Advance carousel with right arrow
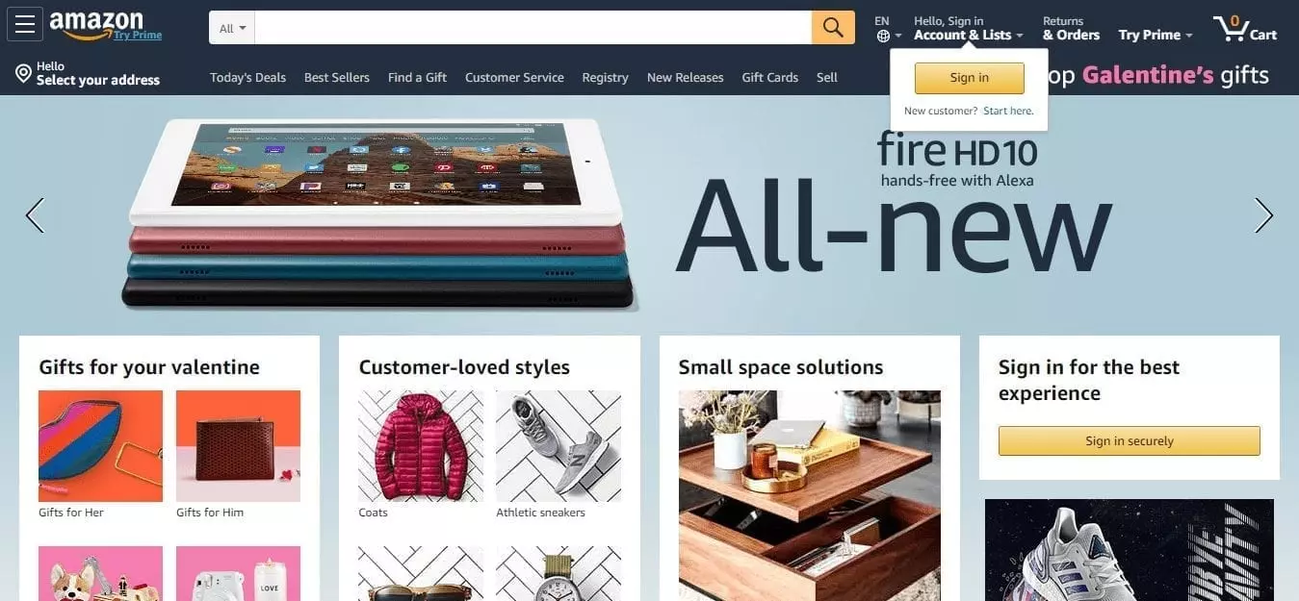 click(x=1263, y=214)
